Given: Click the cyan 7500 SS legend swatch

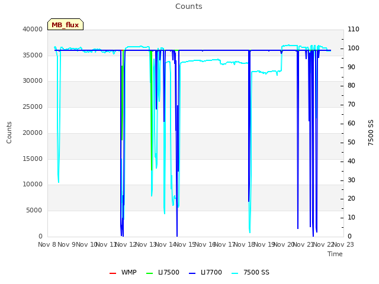Looking at the screenshot, I should (235, 273).
